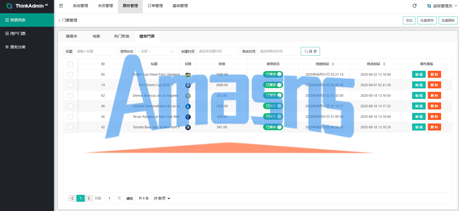Click the 确定 page jump button
The height and width of the screenshot is (211, 459).
(130, 198)
